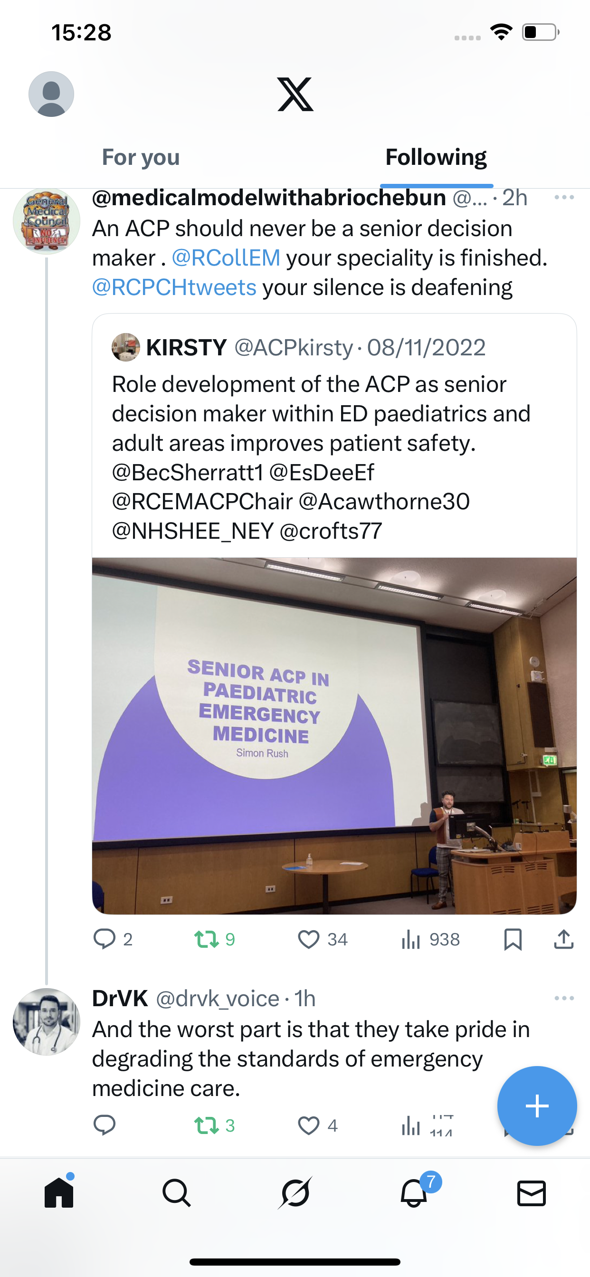Open more options for medicalmodelwithabriochebun tweet
The width and height of the screenshot is (590, 1277).
pyautogui.click(x=564, y=197)
